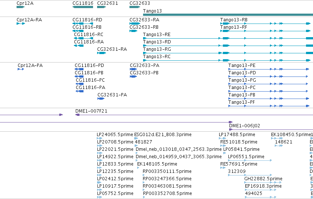Click EST LP06551.5prime

tap(246, 157)
